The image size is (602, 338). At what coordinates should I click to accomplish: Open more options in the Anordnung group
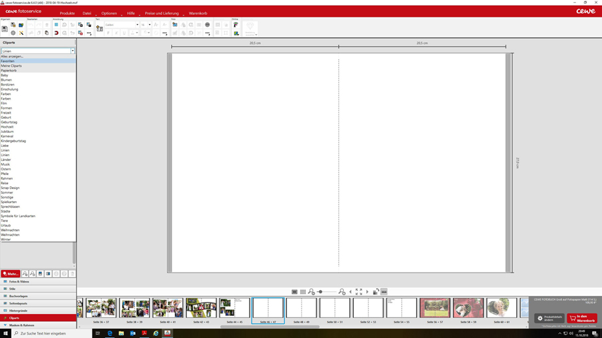click(89, 33)
